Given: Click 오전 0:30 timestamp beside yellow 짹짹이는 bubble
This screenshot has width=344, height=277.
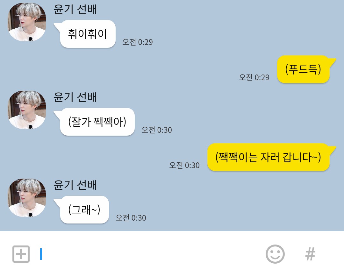Looking at the screenshot, I should [x=184, y=165].
